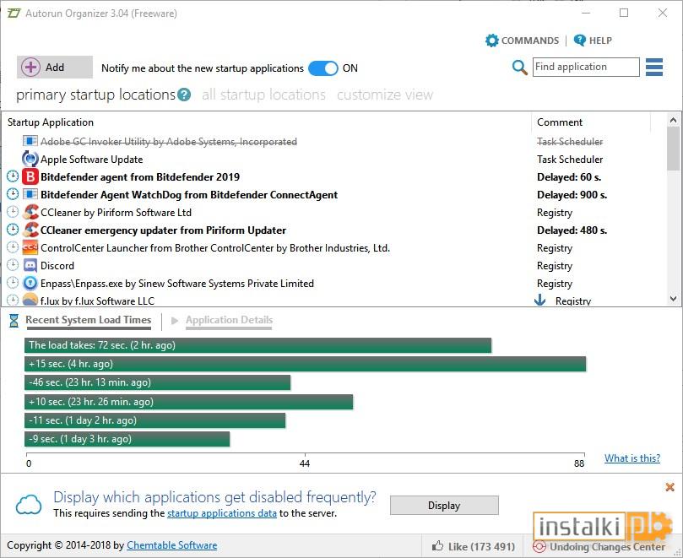Click the cloud icon in bottom banner
The width and height of the screenshot is (683, 558).
(29, 505)
